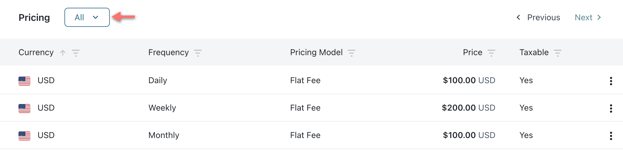Select the Daily pricing row
This screenshot has width=623, height=155.
tap(158, 80)
